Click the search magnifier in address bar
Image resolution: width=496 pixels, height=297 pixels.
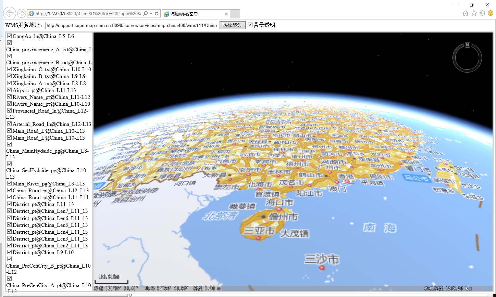pos(145,14)
